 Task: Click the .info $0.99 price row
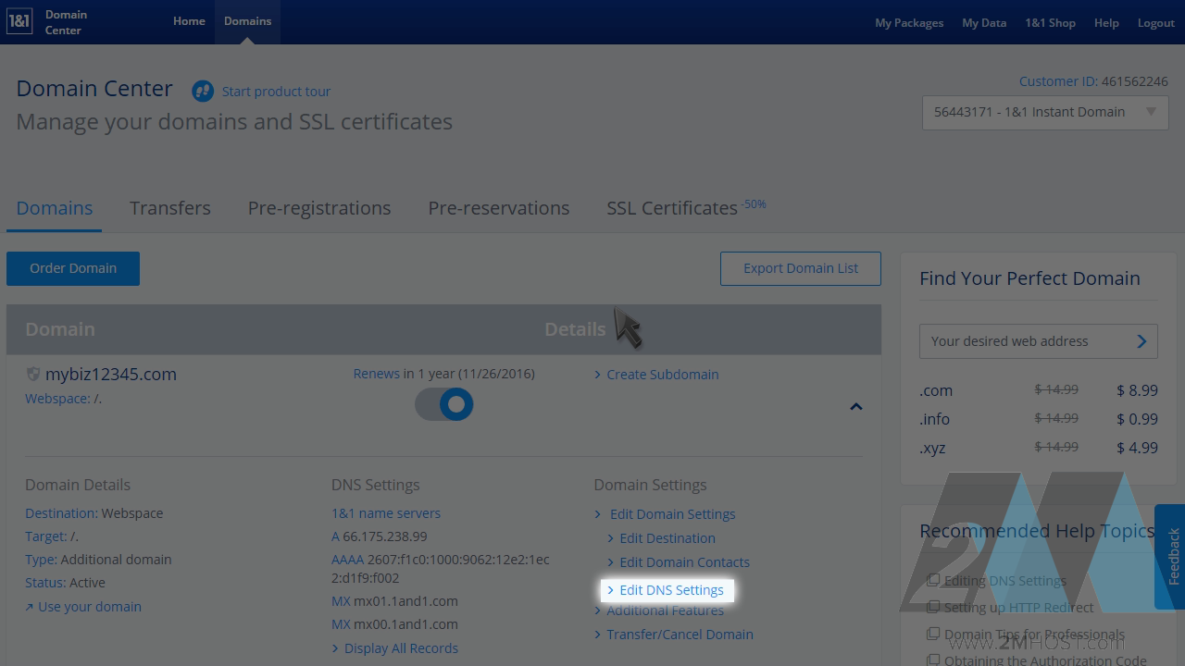pos(1039,419)
